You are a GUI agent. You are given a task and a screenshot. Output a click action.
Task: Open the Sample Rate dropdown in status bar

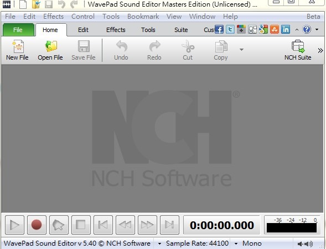pos(159,243)
